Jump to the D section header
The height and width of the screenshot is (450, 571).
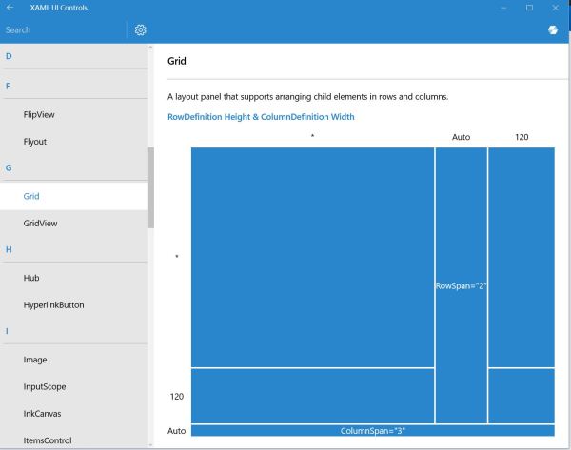[9, 56]
